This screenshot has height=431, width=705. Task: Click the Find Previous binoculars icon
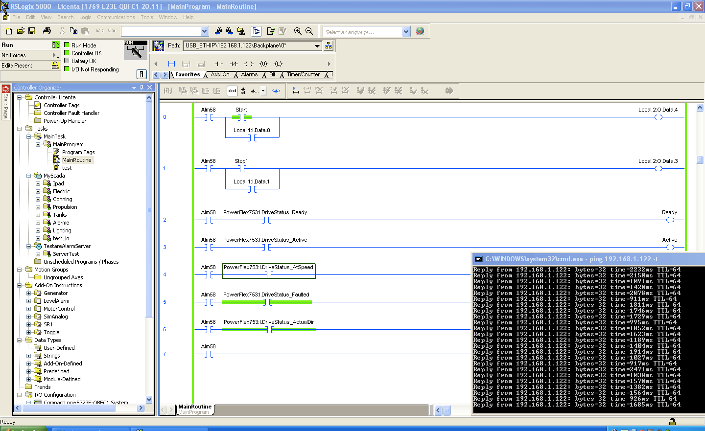pyautogui.click(x=218, y=31)
